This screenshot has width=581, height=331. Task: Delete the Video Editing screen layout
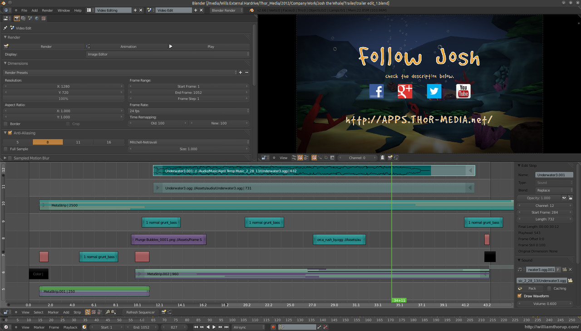point(141,10)
